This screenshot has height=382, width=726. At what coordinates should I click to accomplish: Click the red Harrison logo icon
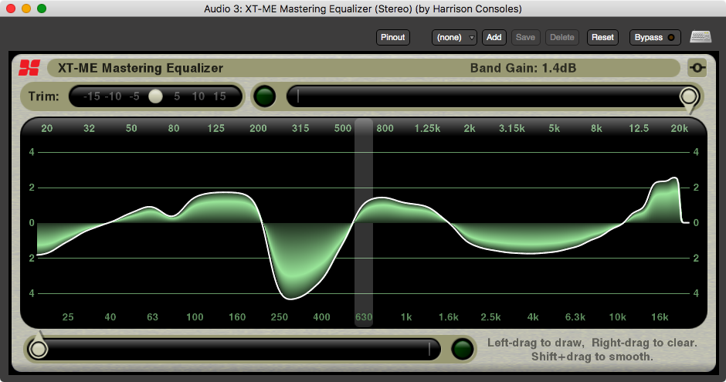tap(29, 68)
